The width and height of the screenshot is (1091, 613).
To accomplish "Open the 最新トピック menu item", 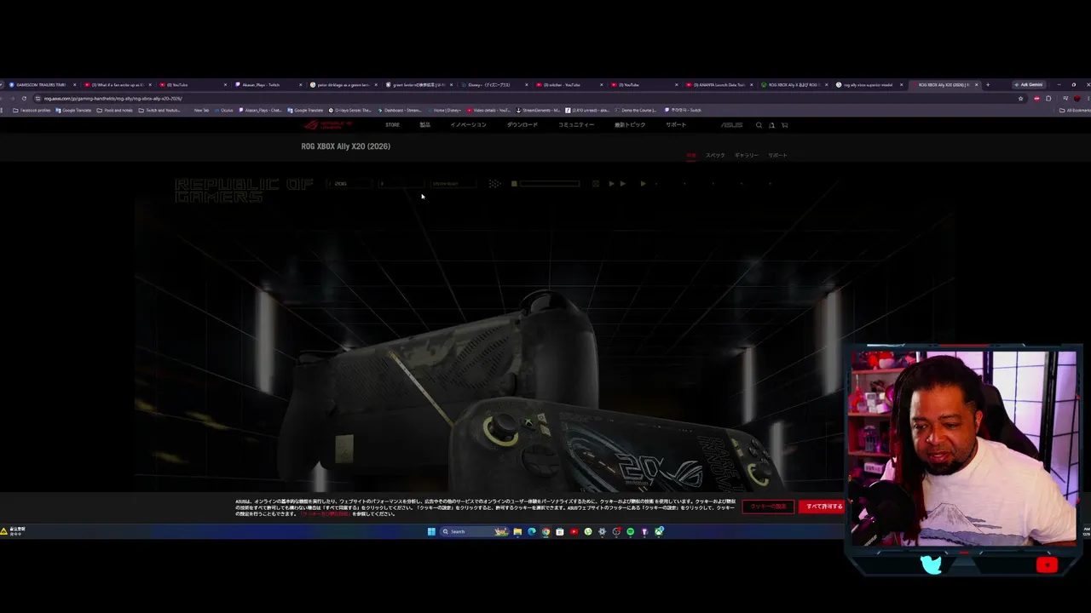I will pos(630,125).
